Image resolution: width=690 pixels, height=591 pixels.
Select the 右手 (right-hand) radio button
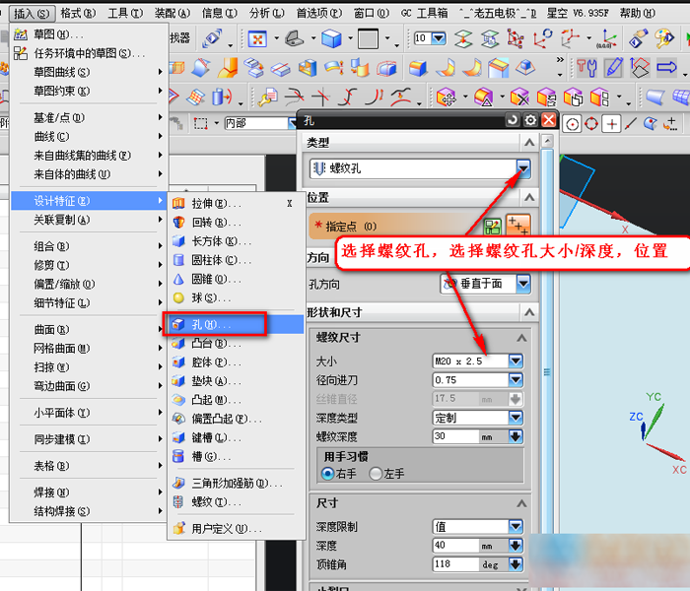pyautogui.click(x=328, y=474)
